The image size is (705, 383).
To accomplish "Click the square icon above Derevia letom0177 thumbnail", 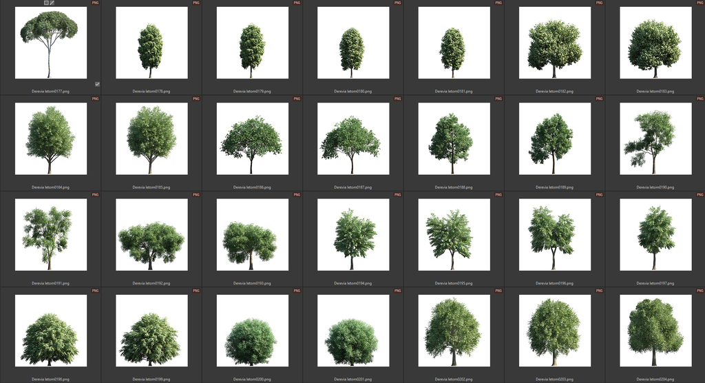I will (46, 3).
